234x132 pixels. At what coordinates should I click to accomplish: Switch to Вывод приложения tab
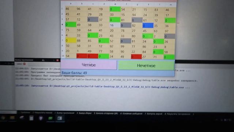pyautogui.click(x=64, y=113)
